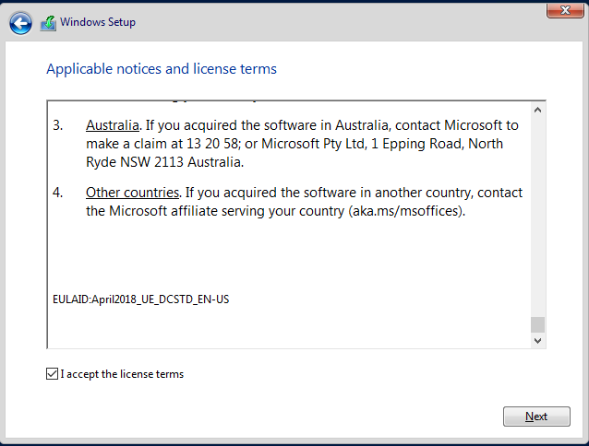The width and height of the screenshot is (589, 446).
Task: Click the phone number 13 20 58
Action: [x=212, y=144]
